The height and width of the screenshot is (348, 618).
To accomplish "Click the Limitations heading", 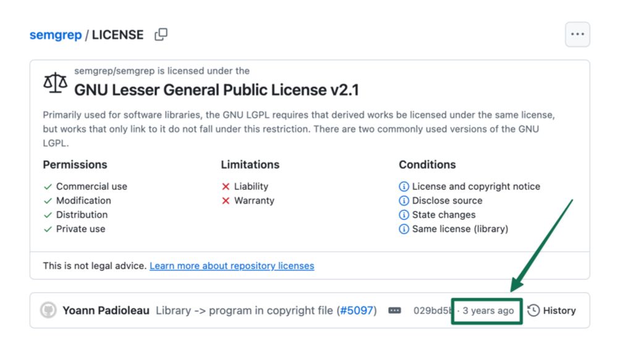I will [x=250, y=165].
